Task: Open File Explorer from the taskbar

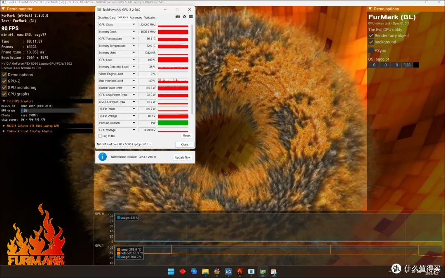Action: point(206,271)
